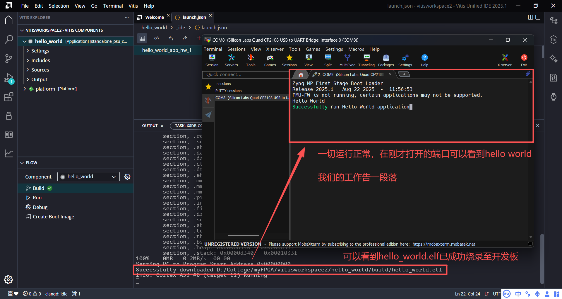This screenshot has width=562, height=299.
Task: Toggle the Split view in MobaXterm
Action: (328, 60)
